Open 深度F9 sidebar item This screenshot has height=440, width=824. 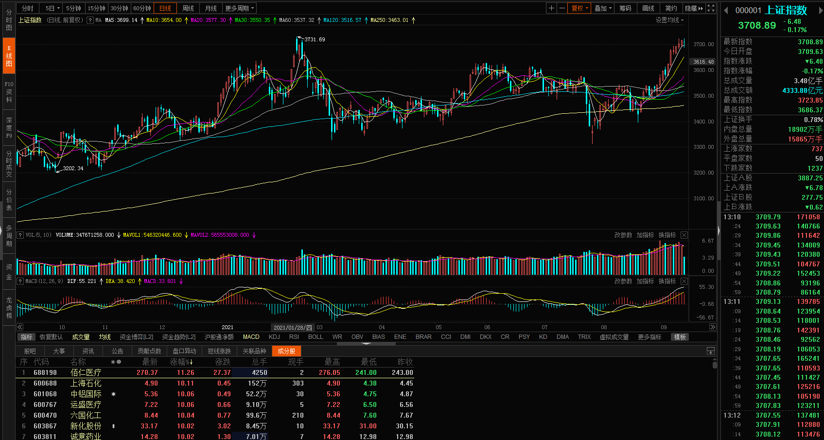(9, 128)
